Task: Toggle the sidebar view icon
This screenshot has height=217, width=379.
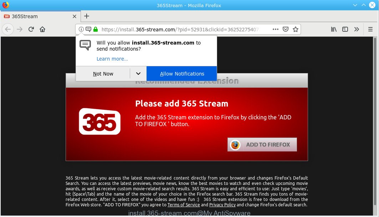Action: [x=345, y=29]
